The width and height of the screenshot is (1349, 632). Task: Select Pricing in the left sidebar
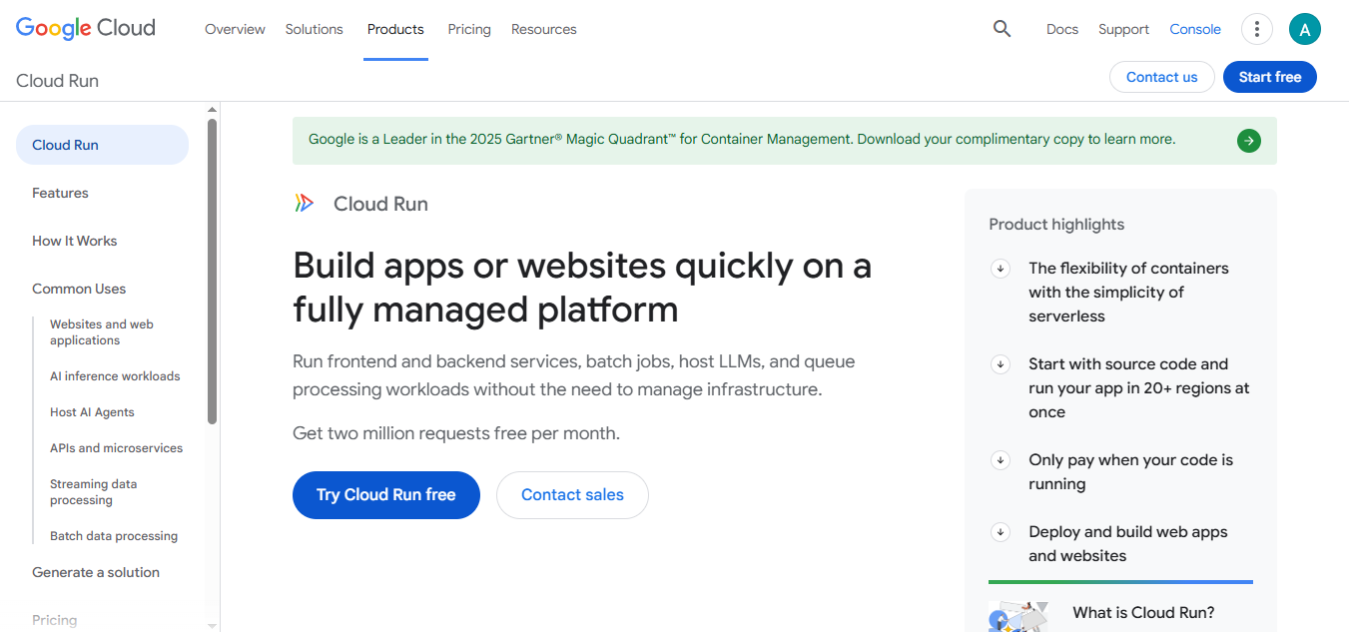(54, 620)
